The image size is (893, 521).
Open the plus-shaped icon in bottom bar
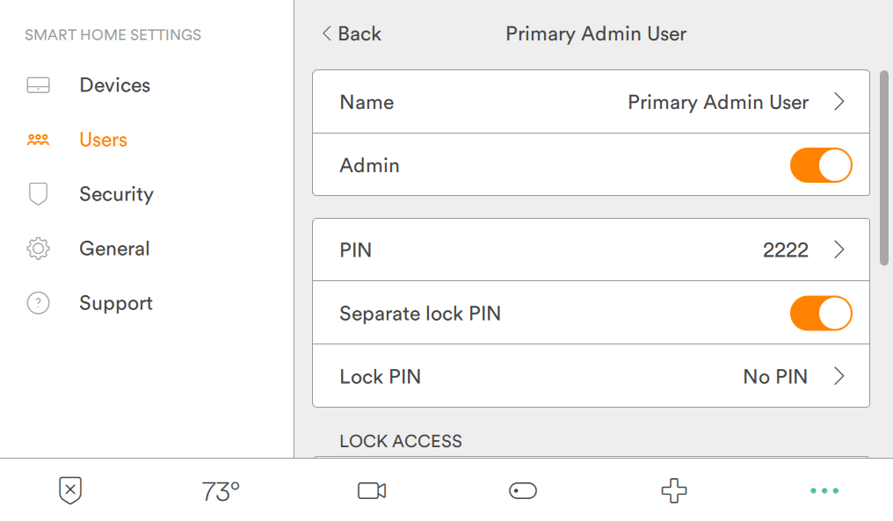tap(673, 490)
